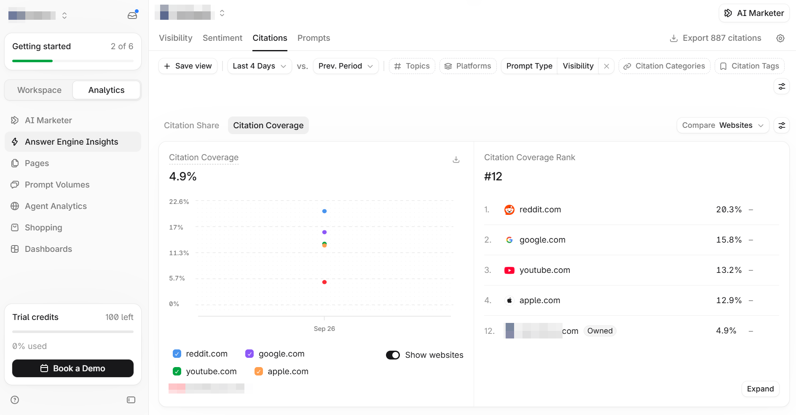Click the blue reddit.com data point on chart

click(324, 211)
